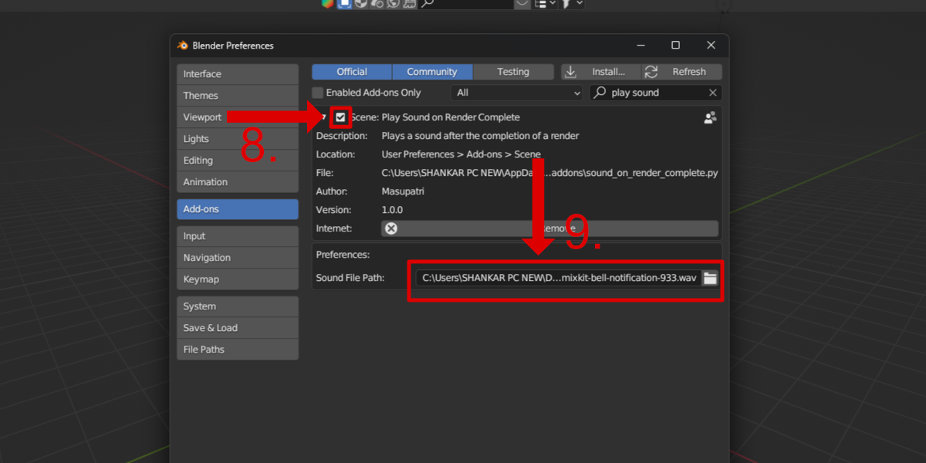
Task: Open the Interface preferences section
Action: (238, 74)
